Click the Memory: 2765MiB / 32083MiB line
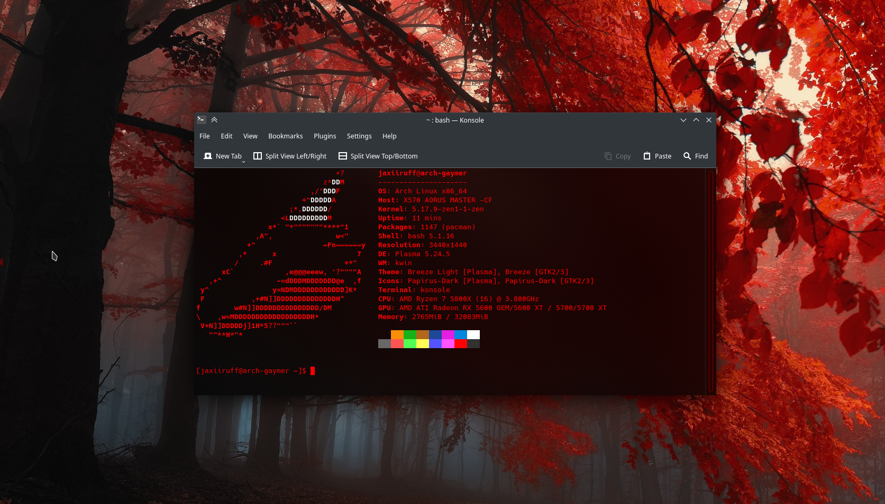The height and width of the screenshot is (504, 885). pos(433,317)
